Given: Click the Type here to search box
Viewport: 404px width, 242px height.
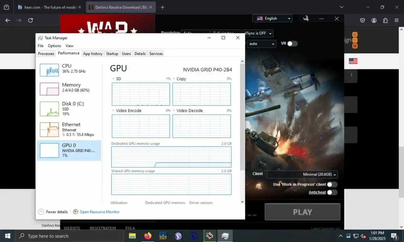Looking at the screenshot, I should 69,236.
